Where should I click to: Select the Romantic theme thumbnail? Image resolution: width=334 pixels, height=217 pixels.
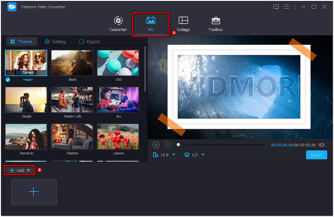[x=26, y=137]
